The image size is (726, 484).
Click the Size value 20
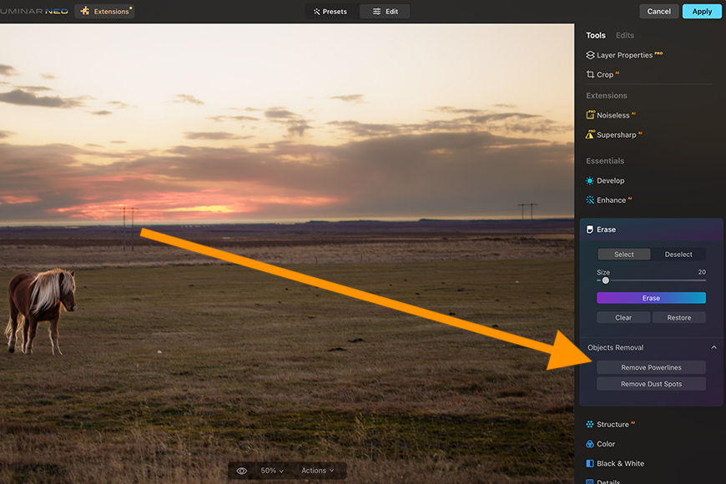pos(702,272)
